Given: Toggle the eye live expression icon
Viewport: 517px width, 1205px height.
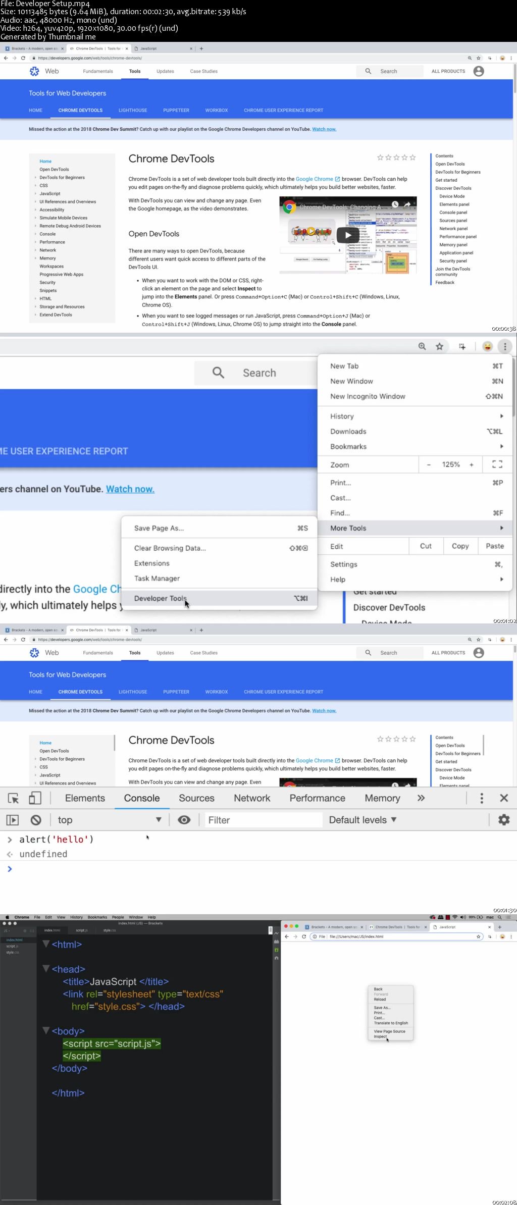Looking at the screenshot, I should coord(184,820).
